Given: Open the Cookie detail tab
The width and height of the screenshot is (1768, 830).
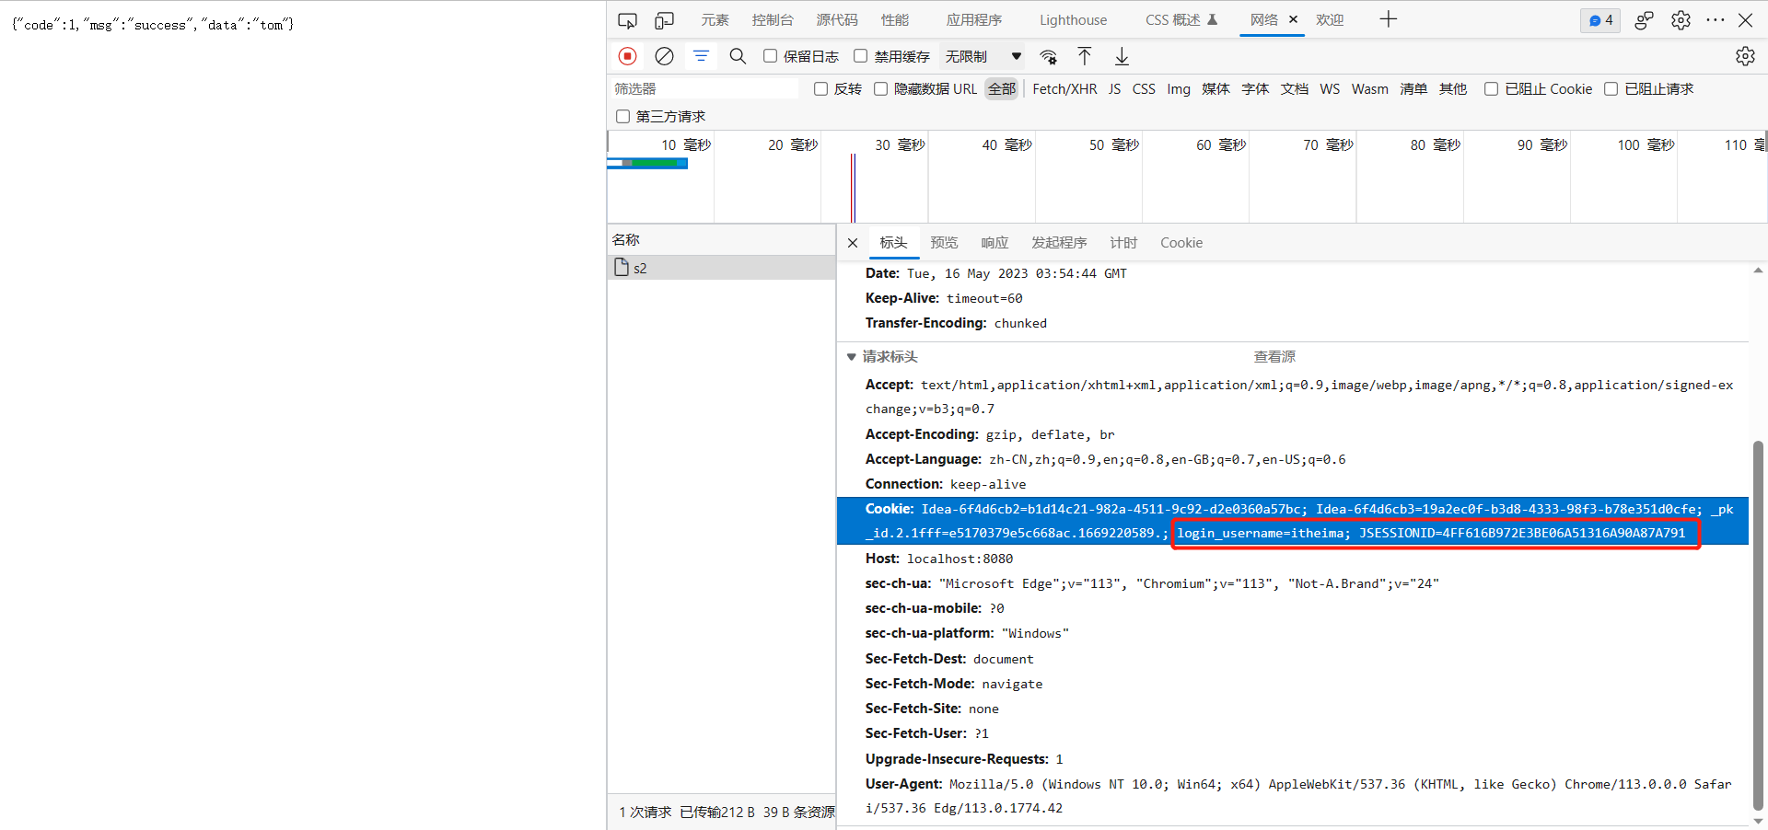Looking at the screenshot, I should (x=1181, y=243).
